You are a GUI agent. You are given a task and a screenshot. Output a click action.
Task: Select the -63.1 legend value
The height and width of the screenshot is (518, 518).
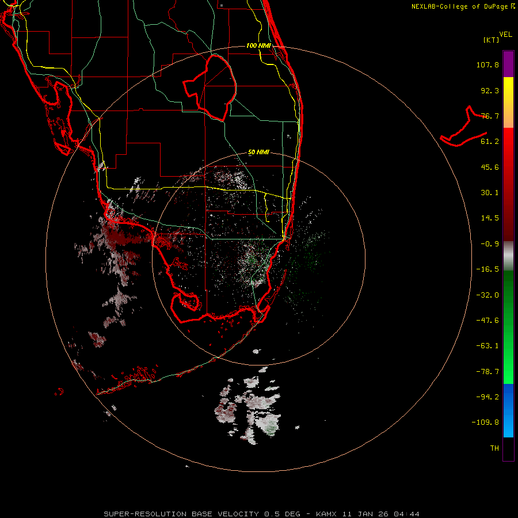coord(487,346)
